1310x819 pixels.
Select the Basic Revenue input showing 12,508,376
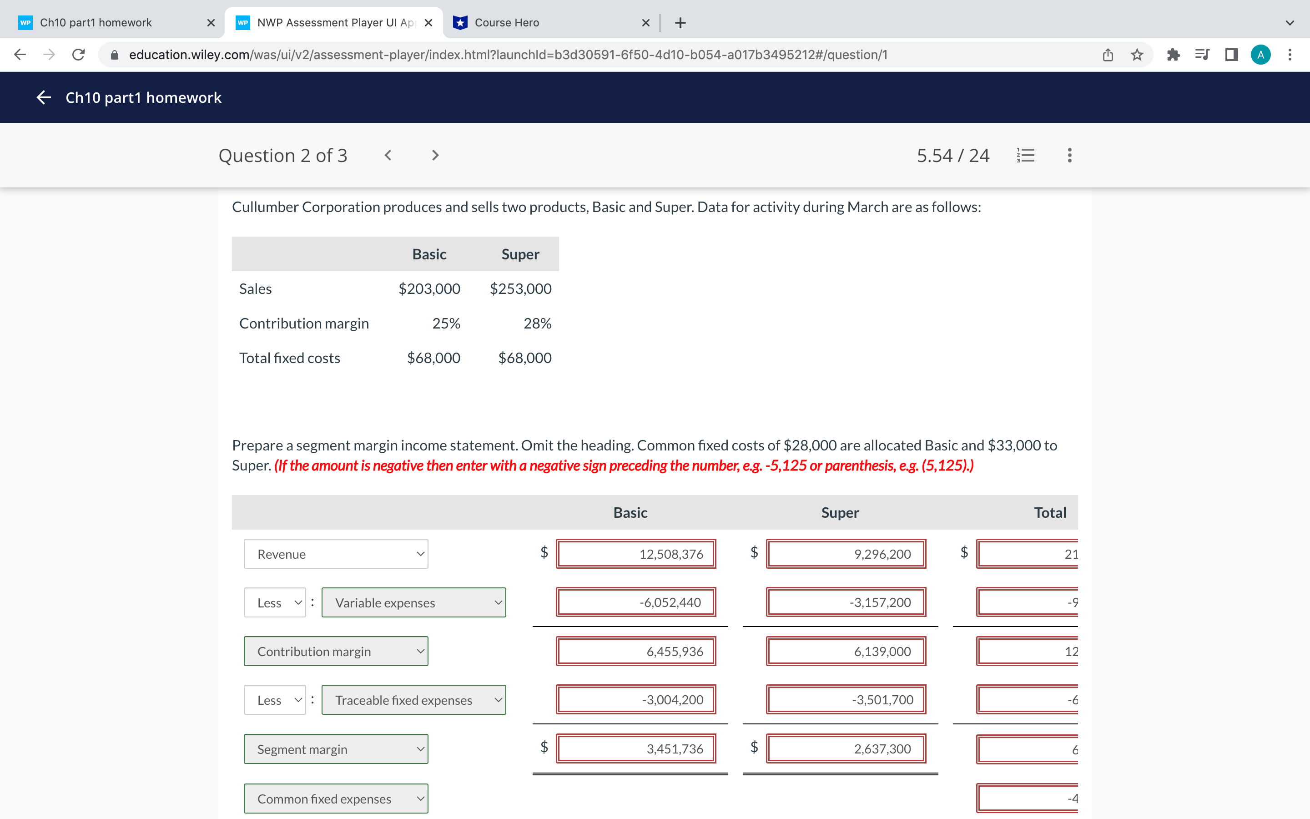click(x=636, y=554)
